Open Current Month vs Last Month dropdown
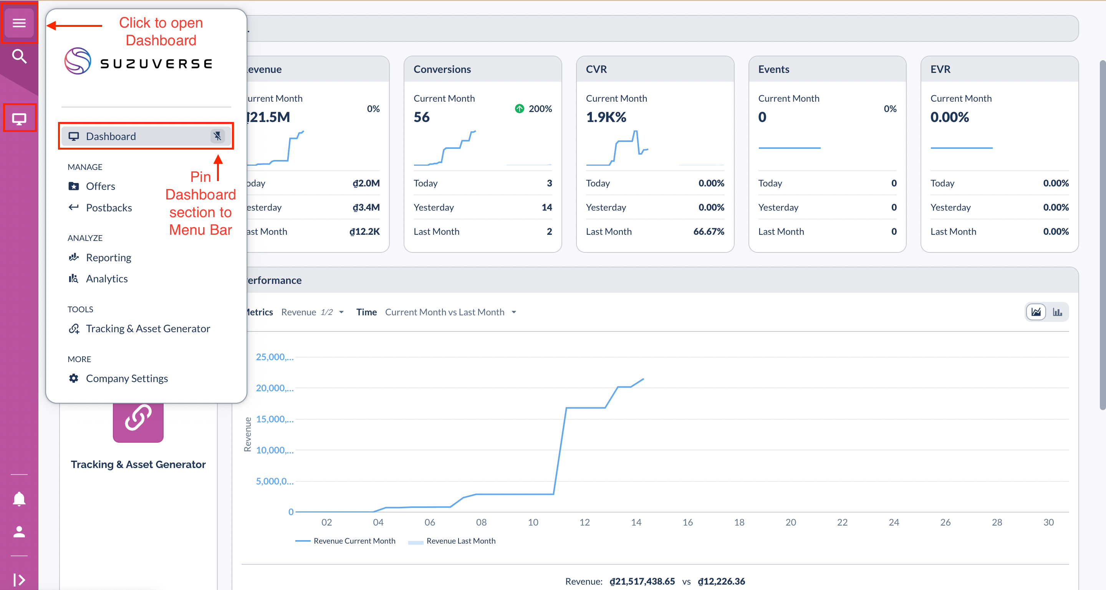The image size is (1106, 590). click(x=450, y=312)
